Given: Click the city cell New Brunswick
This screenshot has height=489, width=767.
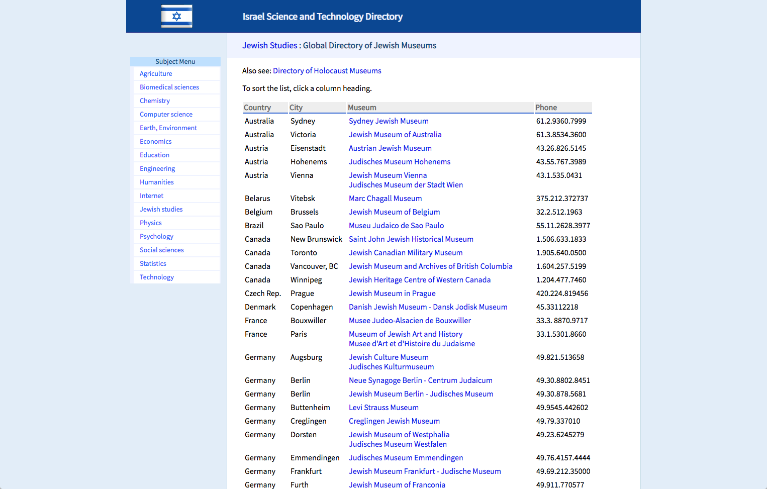Looking at the screenshot, I should [x=316, y=239].
